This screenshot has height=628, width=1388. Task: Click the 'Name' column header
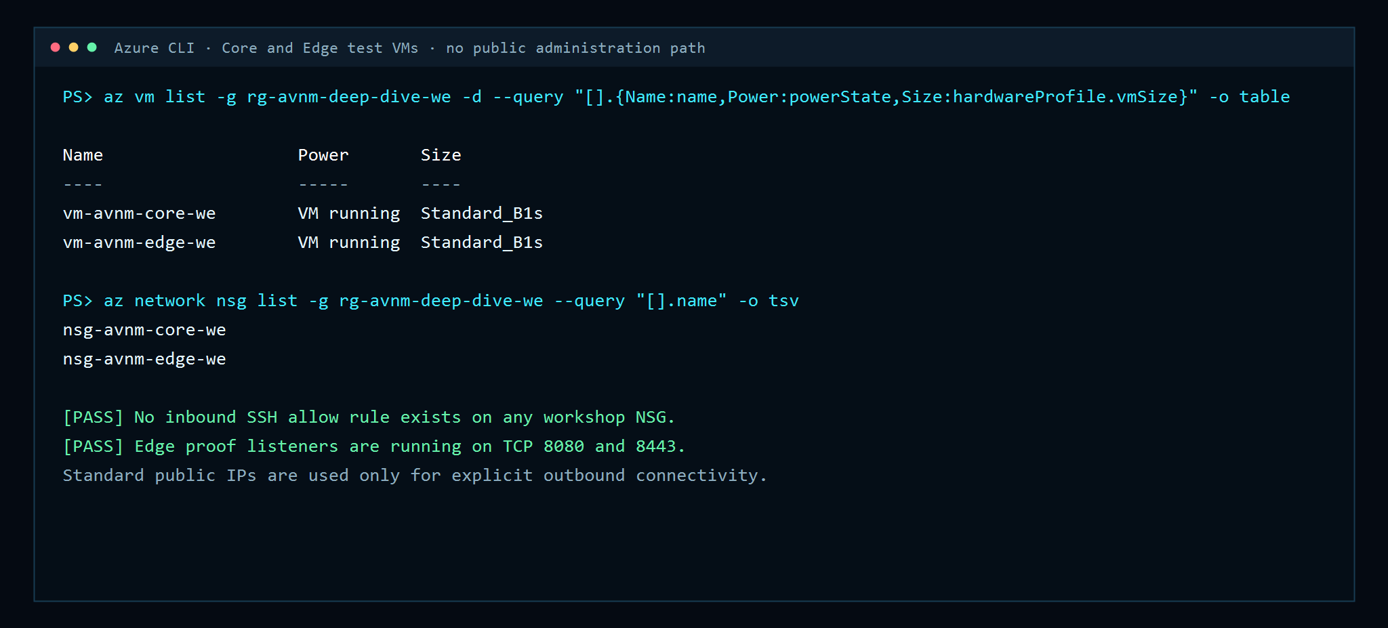coord(83,155)
